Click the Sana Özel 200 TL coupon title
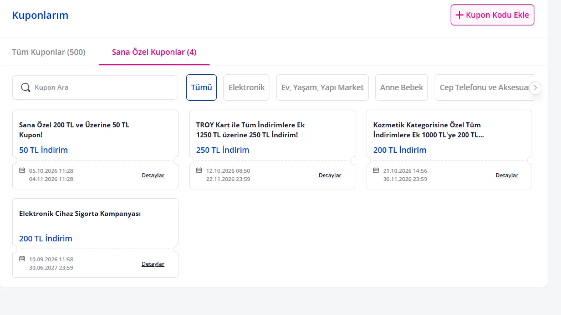 click(74, 130)
